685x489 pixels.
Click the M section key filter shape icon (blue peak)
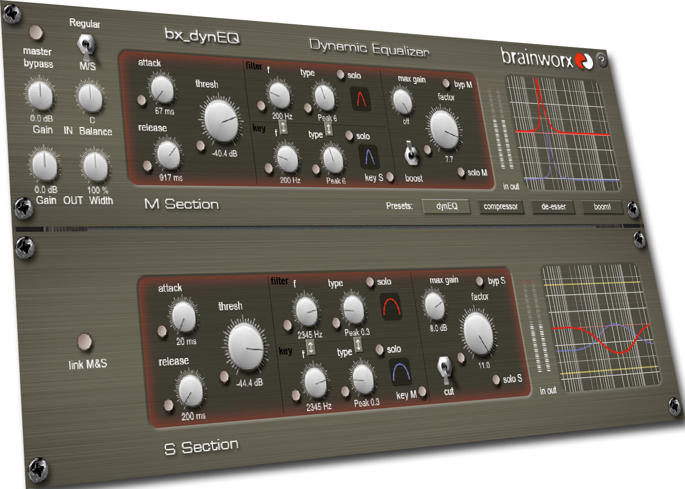click(x=369, y=157)
